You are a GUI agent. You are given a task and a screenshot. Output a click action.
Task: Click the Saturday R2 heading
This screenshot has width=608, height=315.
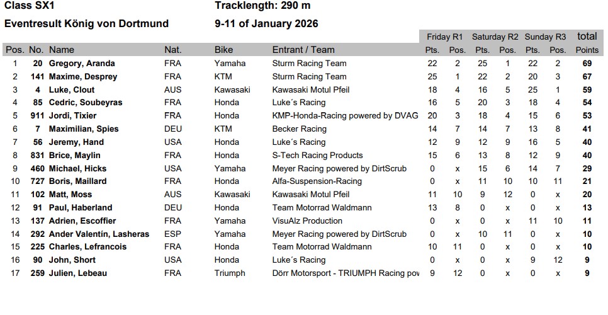[x=495, y=37]
